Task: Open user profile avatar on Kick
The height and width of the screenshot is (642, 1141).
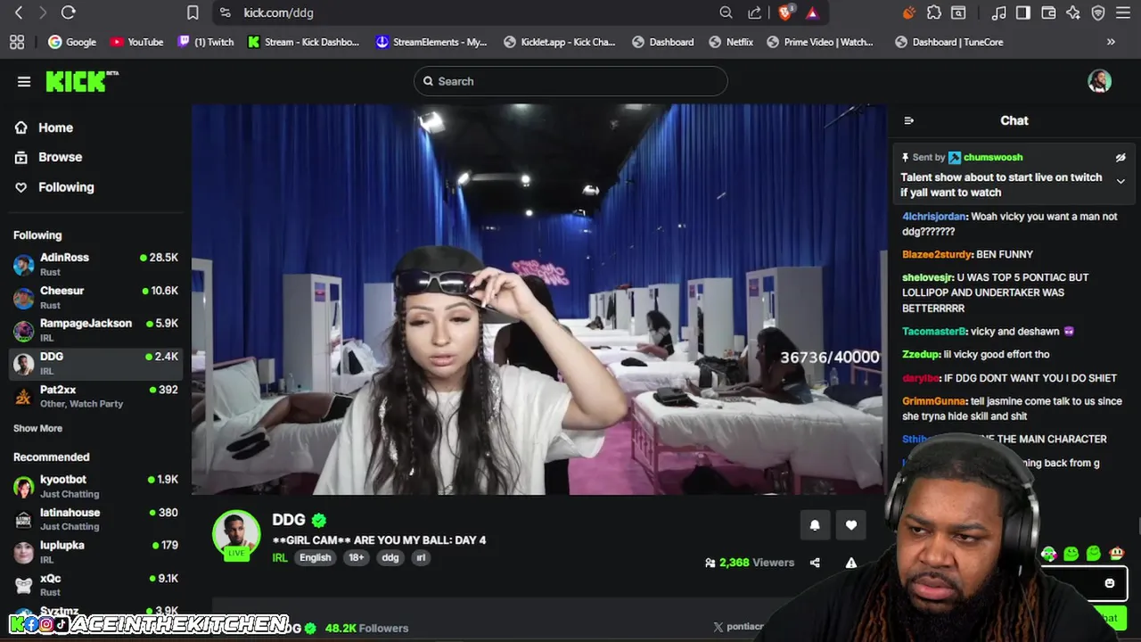Action: click(x=1099, y=81)
